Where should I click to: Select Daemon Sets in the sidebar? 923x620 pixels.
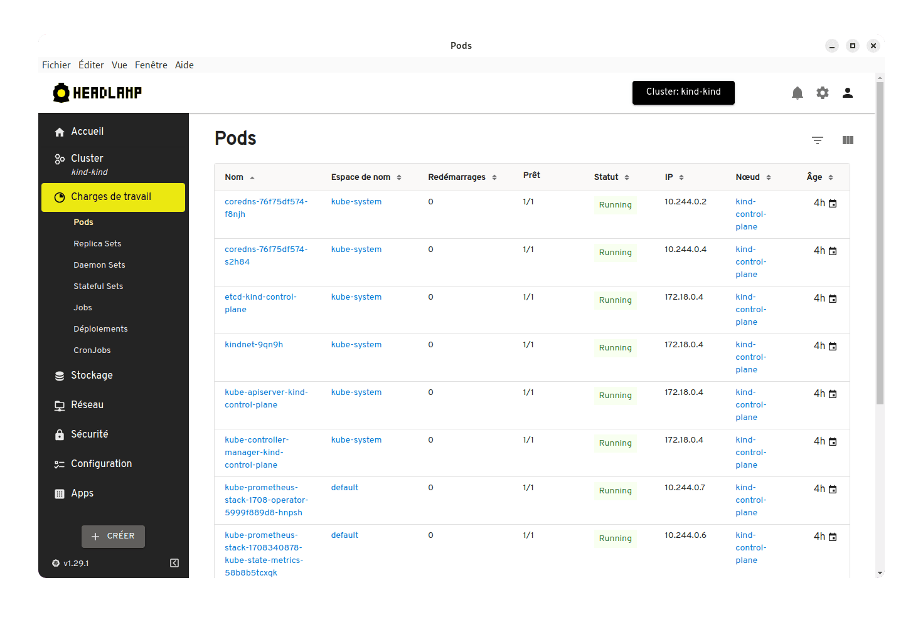pyautogui.click(x=99, y=265)
